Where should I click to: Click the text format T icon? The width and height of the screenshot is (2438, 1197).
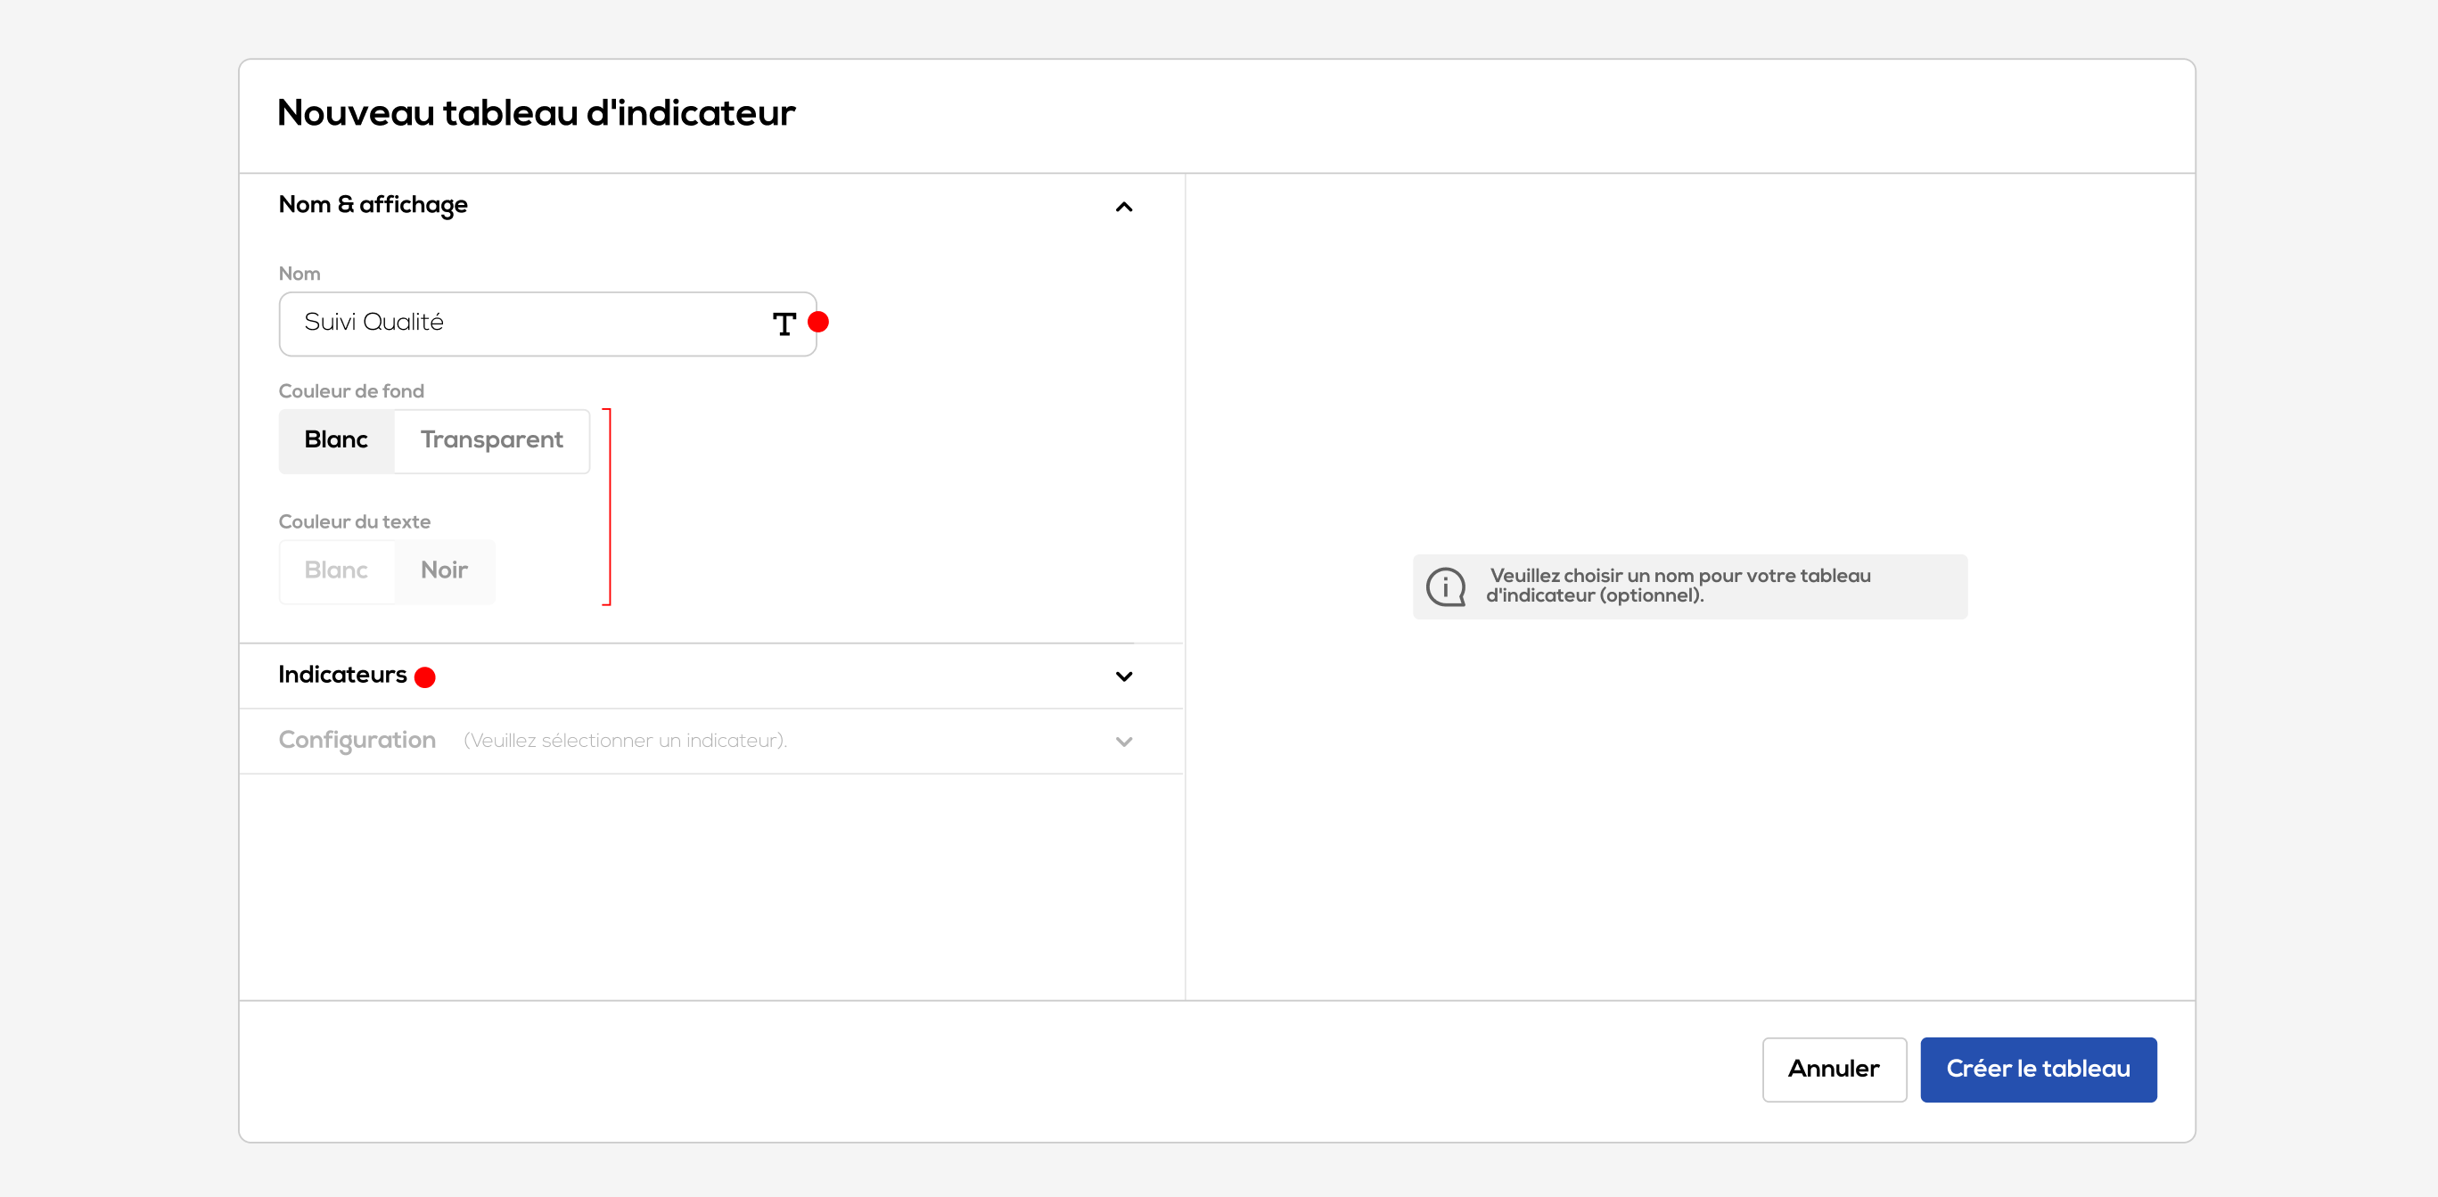click(784, 324)
